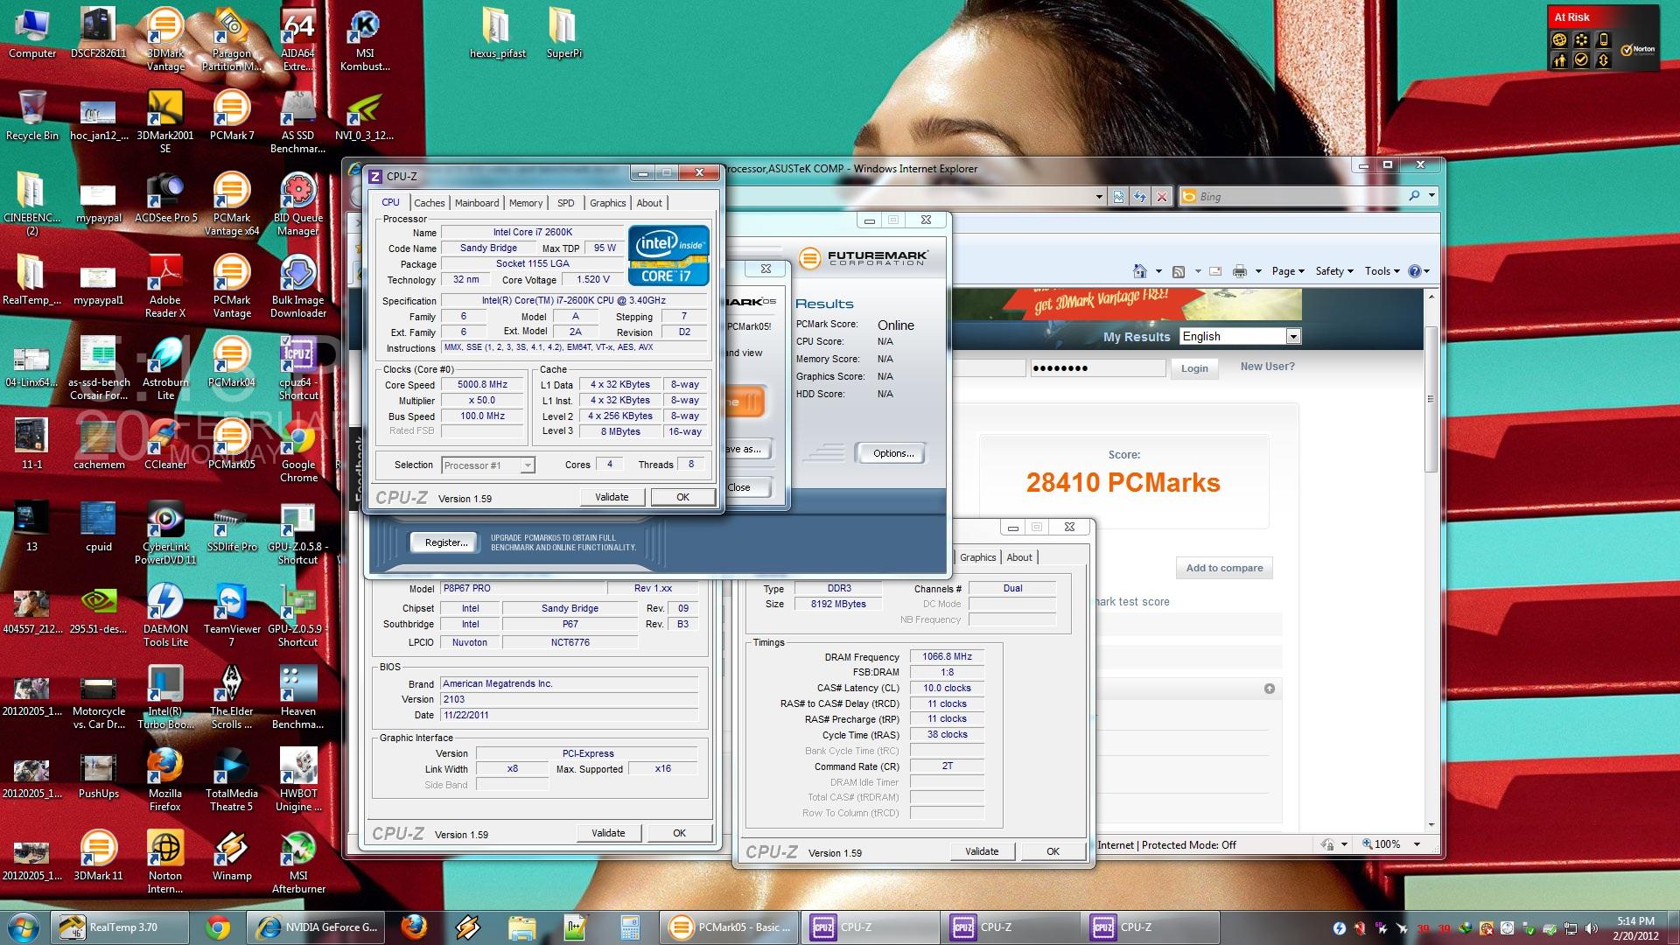1680x945 pixels.
Task: Expand the IE Help dropdown
Action: pos(1426,271)
